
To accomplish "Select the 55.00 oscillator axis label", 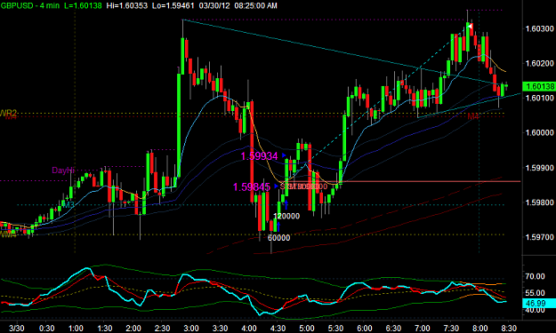I will pyautogui.click(x=535, y=293).
